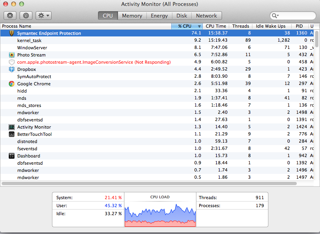The height and width of the screenshot is (234, 320).
Task: Select the mds_stores process row
Action: click(157, 105)
